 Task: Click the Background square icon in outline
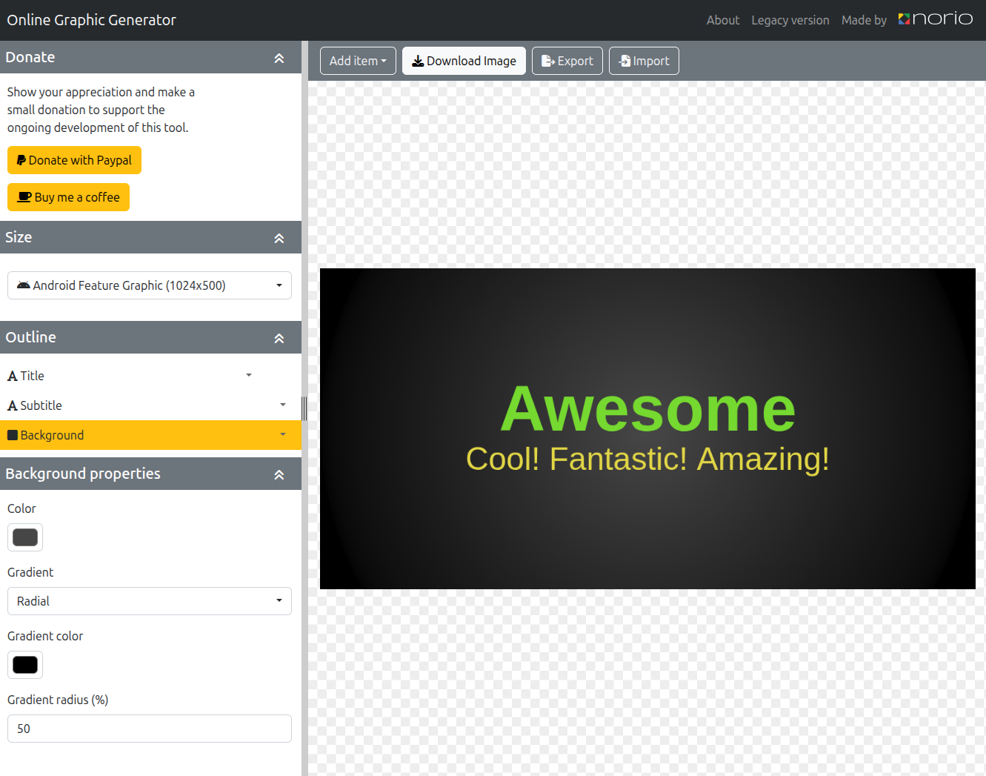pos(13,435)
